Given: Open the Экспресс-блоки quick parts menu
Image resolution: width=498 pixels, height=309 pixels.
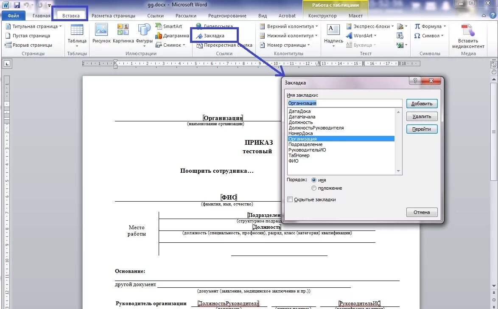Looking at the screenshot, I should [370, 26].
